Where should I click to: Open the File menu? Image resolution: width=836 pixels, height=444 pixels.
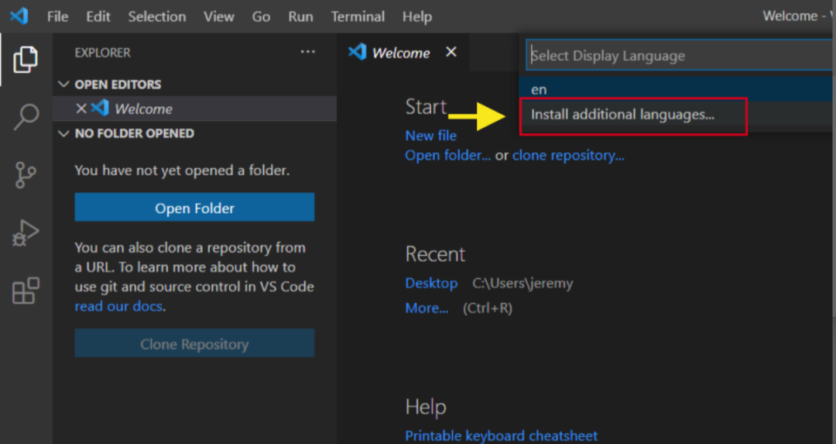point(57,16)
